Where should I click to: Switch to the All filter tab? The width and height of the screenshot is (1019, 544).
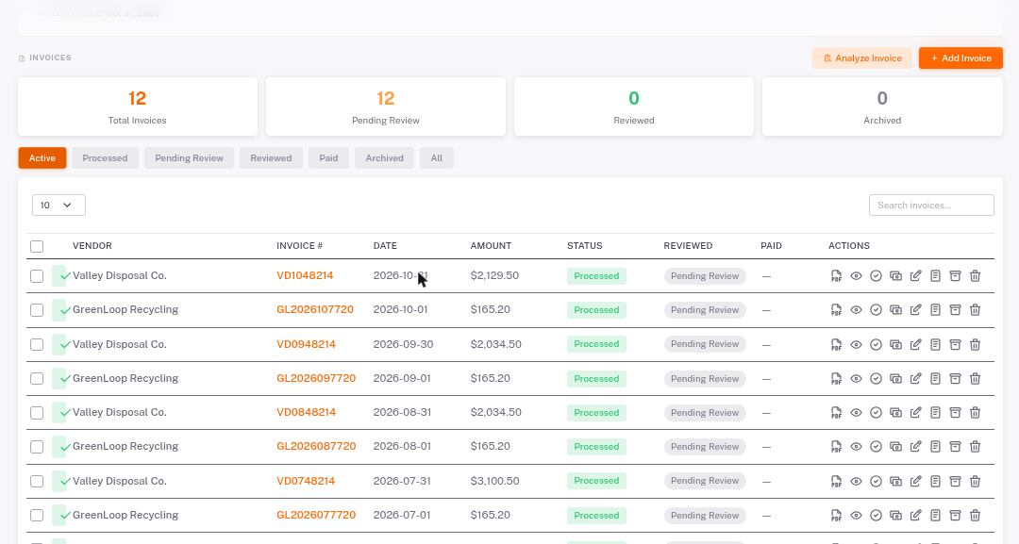437,157
